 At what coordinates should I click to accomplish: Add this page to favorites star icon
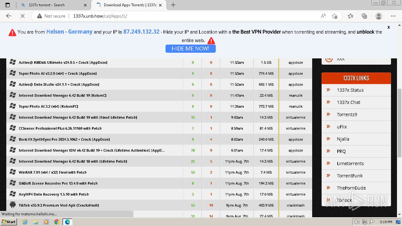click(335, 16)
